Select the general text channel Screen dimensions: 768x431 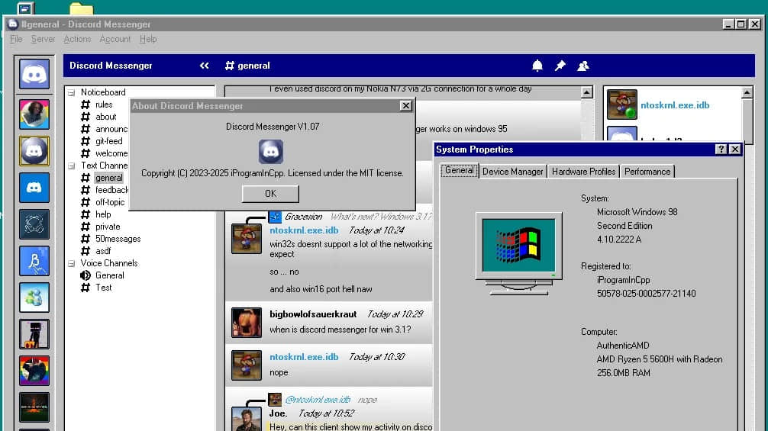click(108, 178)
